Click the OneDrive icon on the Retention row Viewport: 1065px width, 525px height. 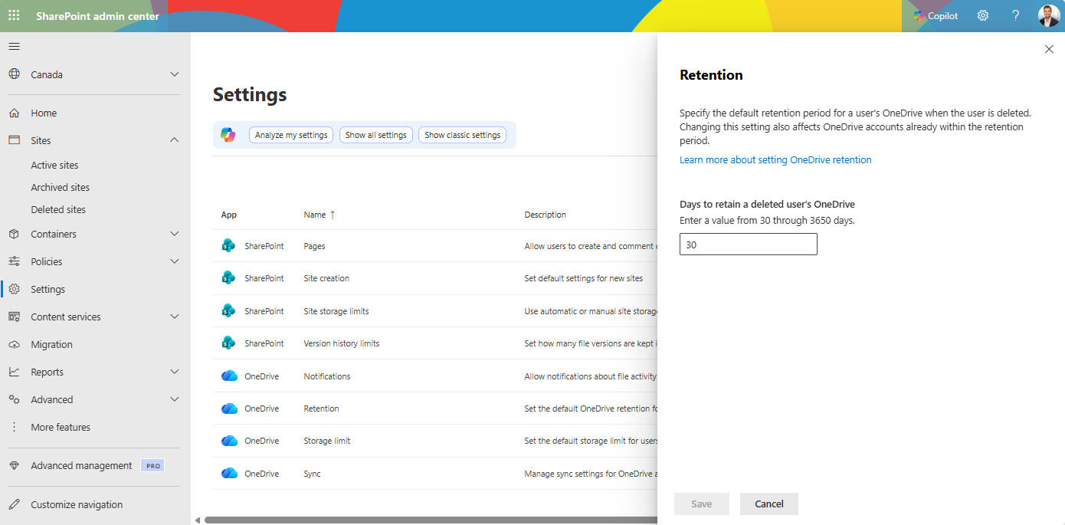[229, 409]
